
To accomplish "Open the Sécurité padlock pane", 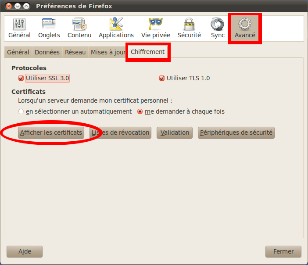I will click(189, 28).
